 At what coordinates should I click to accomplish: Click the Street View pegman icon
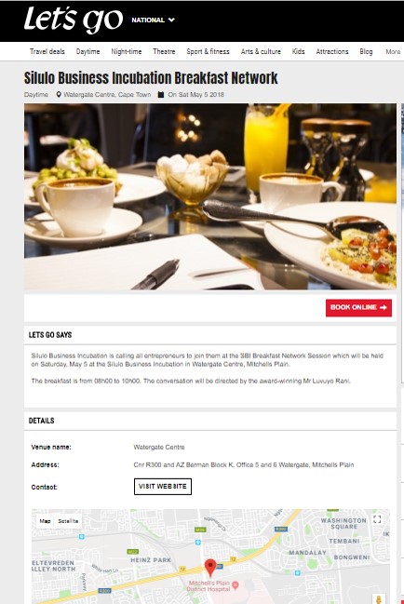coord(379,599)
